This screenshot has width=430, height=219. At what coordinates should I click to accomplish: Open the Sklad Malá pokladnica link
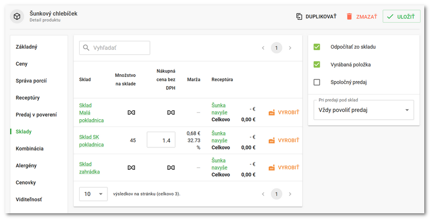[91, 113]
